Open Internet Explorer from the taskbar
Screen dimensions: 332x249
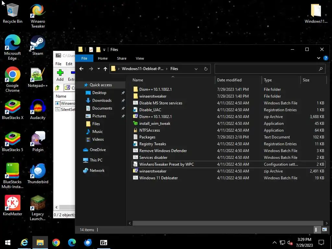24,243
